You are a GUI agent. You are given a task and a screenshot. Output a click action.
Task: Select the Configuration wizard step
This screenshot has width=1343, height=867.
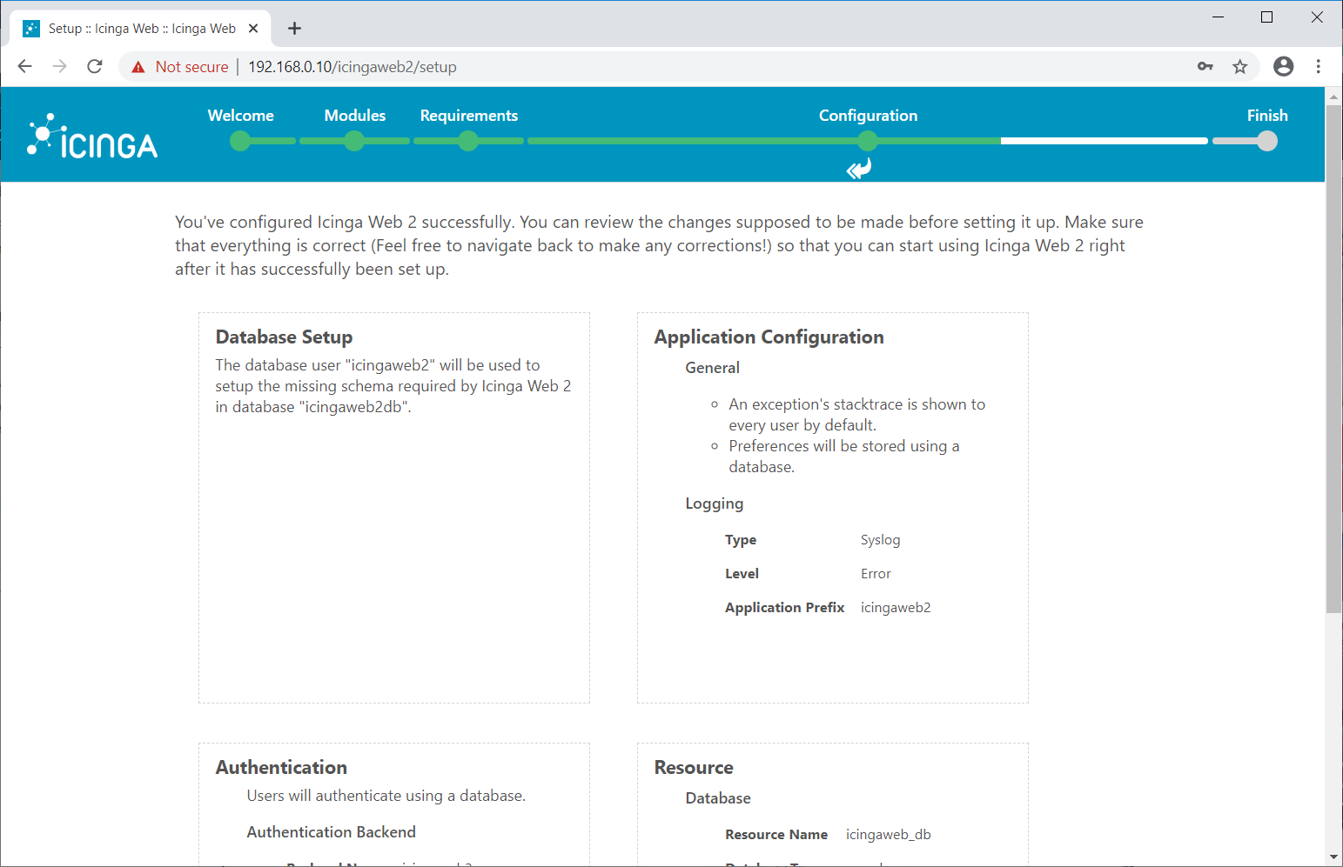click(868, 116)
